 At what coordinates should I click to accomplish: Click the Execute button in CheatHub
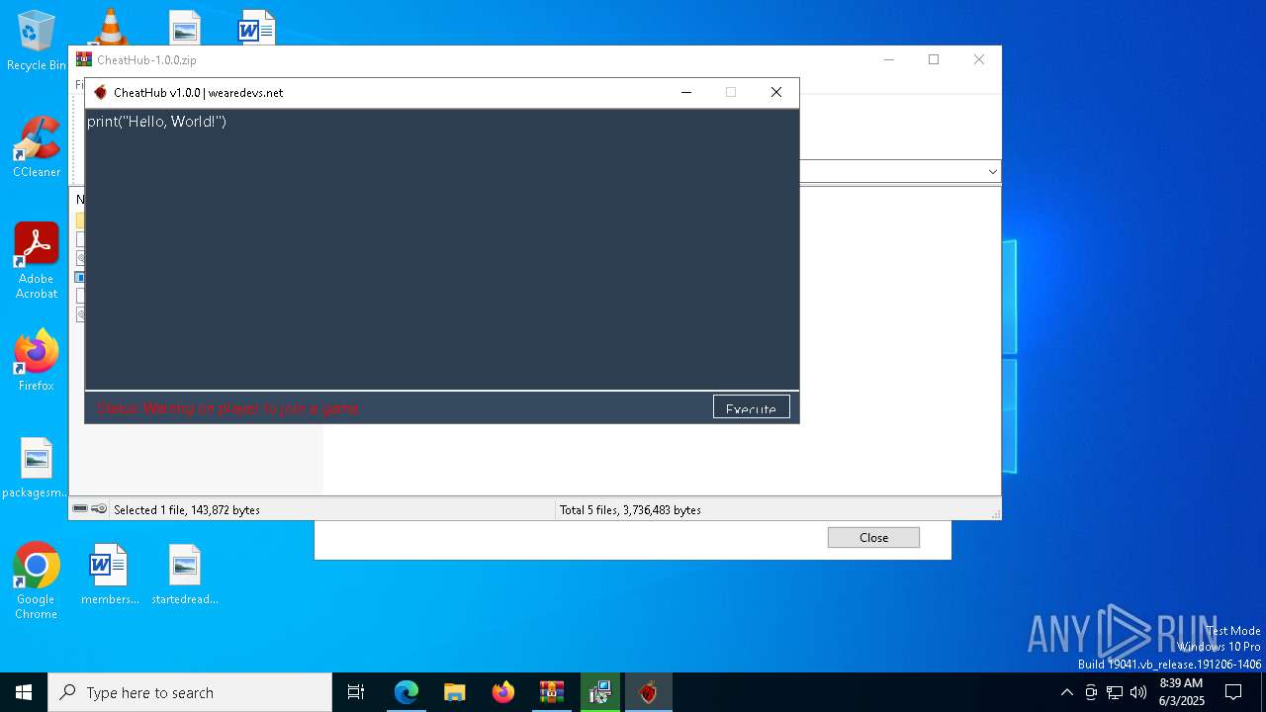click(x=752, y=406)
